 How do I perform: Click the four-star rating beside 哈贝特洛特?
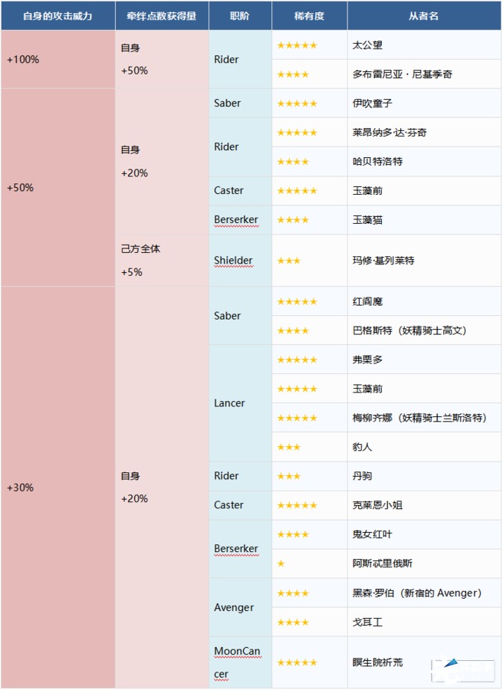click(x=293, y=162)
